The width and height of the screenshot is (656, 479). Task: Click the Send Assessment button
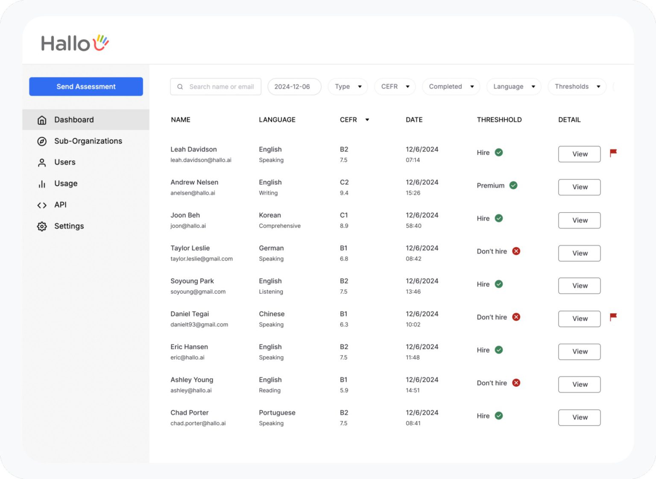[x=86, y=86]
